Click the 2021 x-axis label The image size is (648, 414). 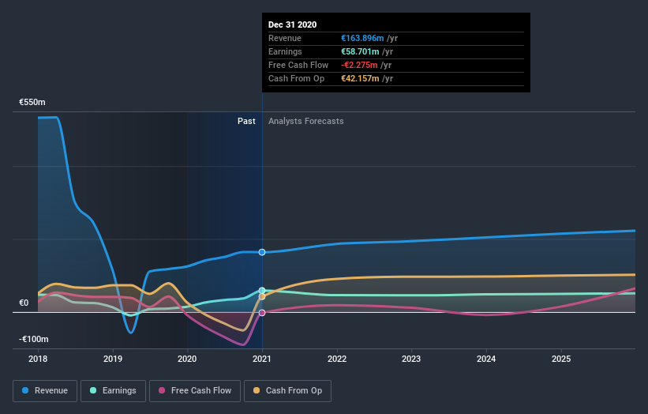262,359
